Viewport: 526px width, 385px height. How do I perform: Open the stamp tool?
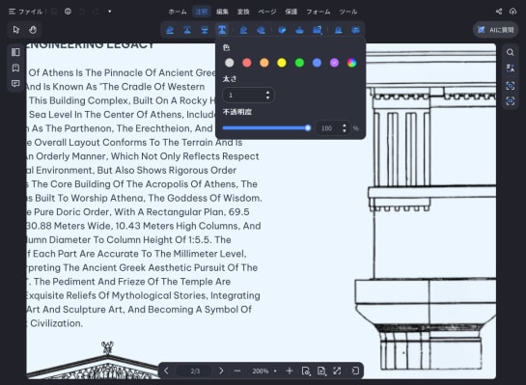tap(299, 30)
